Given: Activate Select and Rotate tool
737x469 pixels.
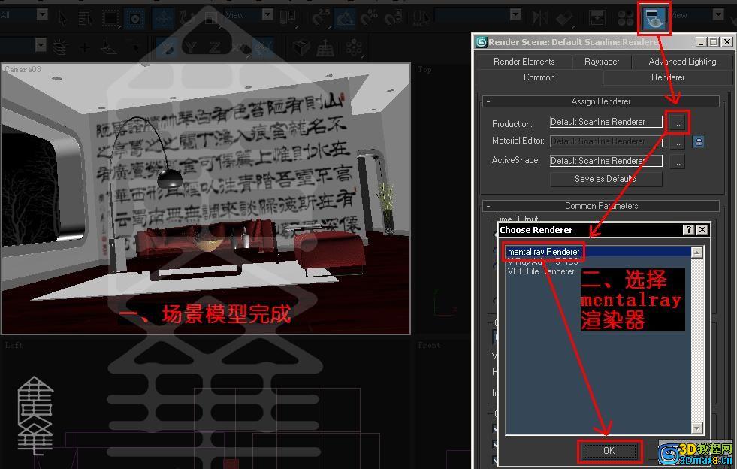Looking at the screenshot, I should (x=187, y=18).
